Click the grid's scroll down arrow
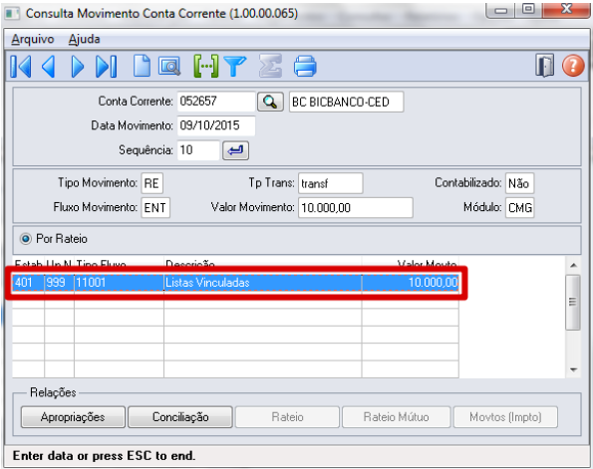 [573, 369]
